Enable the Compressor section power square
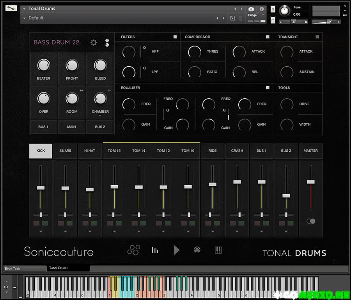 [x=268, y=37]
